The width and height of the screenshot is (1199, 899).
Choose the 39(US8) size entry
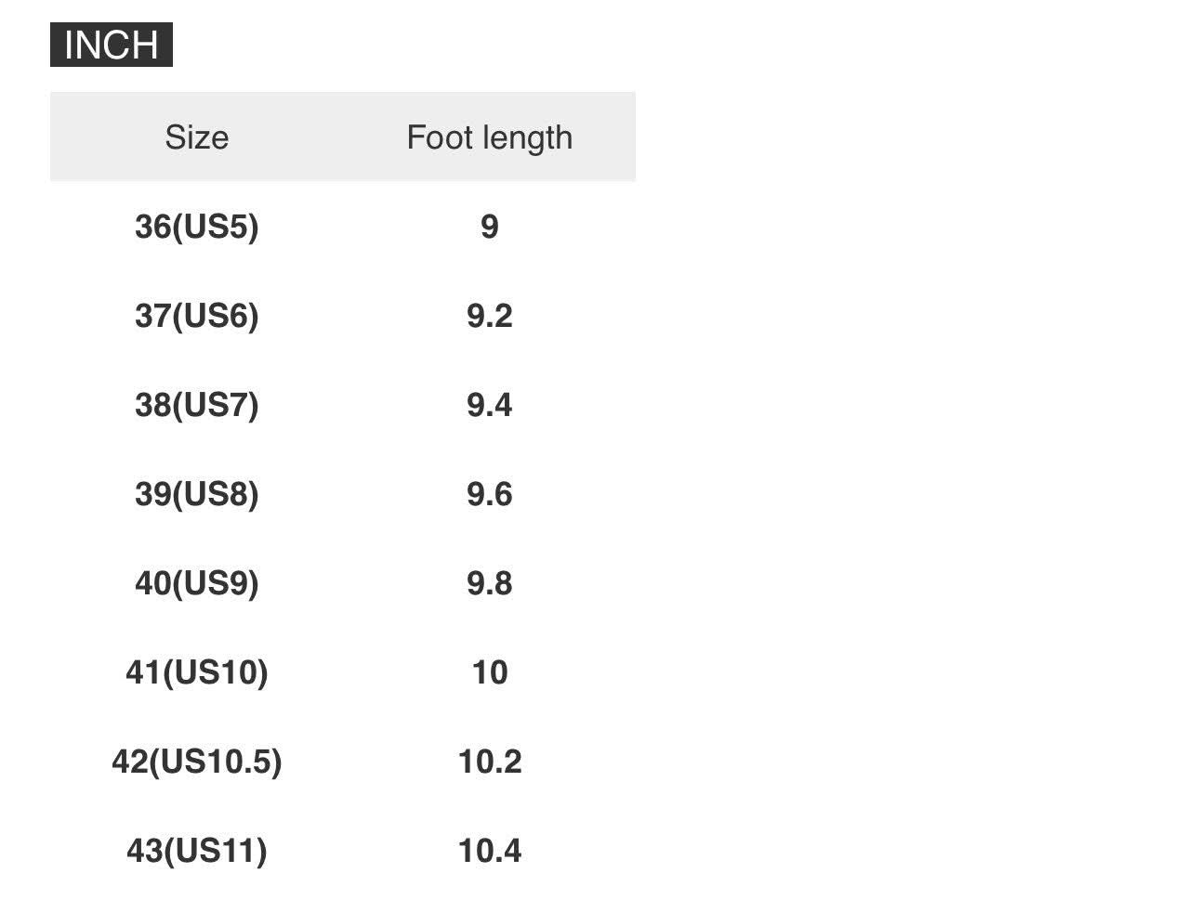[196, 494]
